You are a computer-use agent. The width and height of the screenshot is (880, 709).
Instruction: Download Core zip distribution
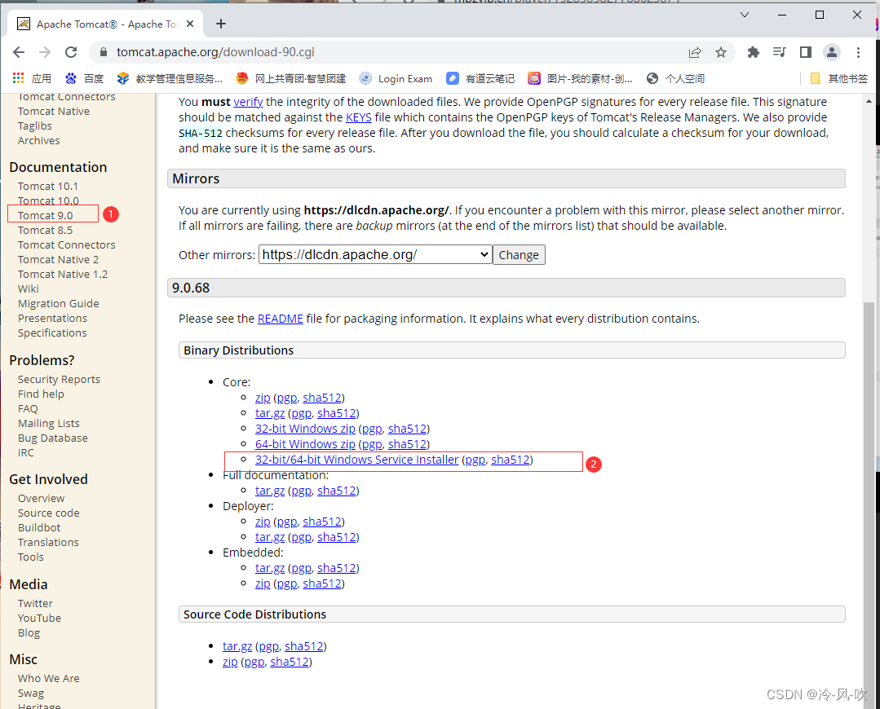263,398
